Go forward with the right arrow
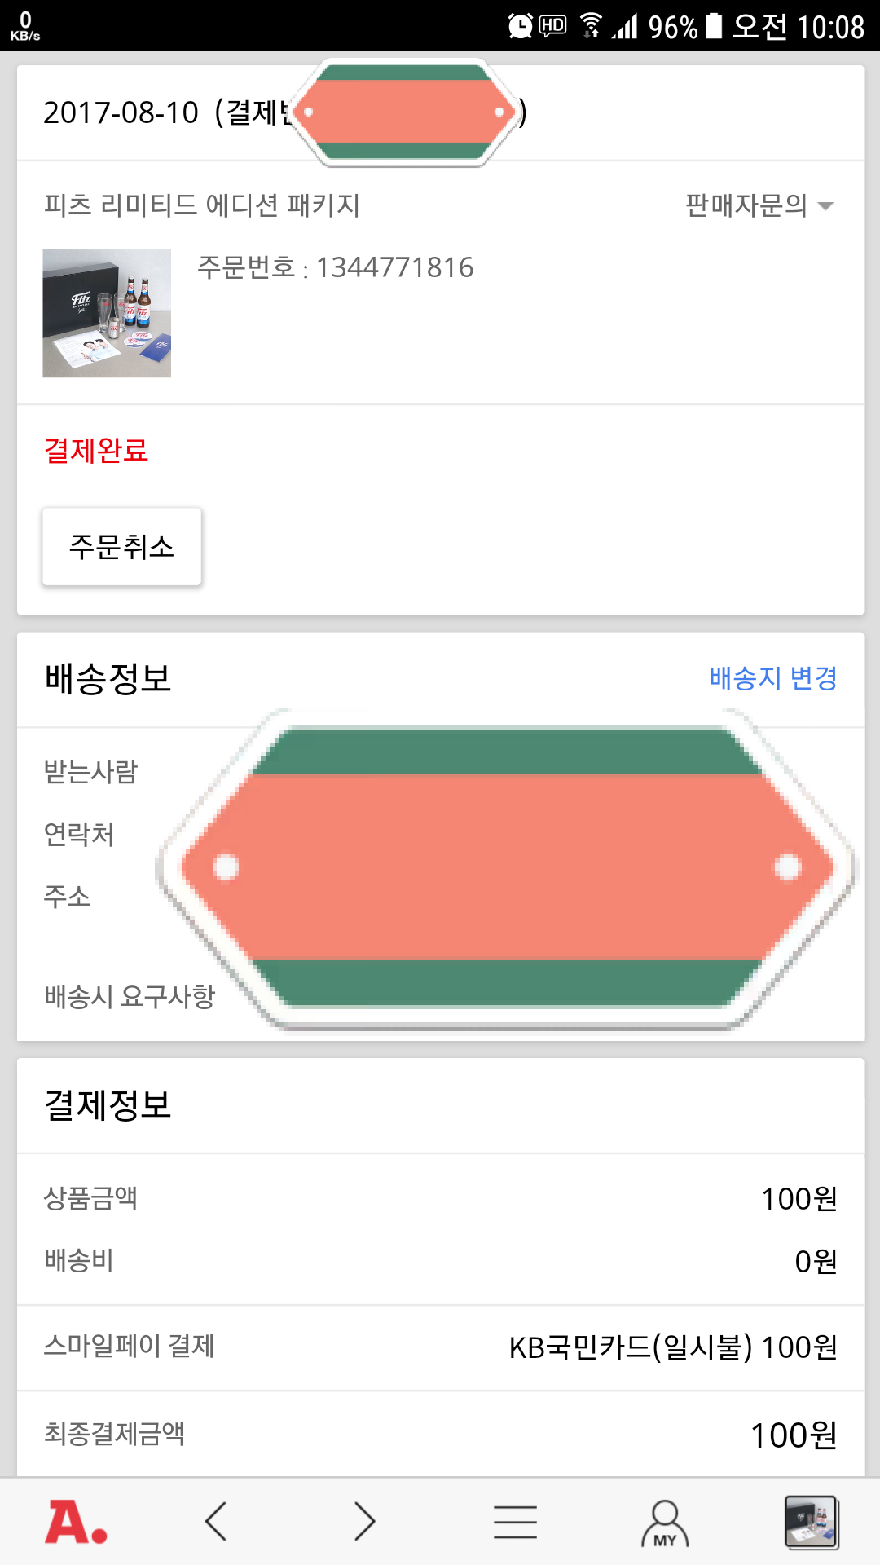880x1565 pixels. (x=364, y=1522)
